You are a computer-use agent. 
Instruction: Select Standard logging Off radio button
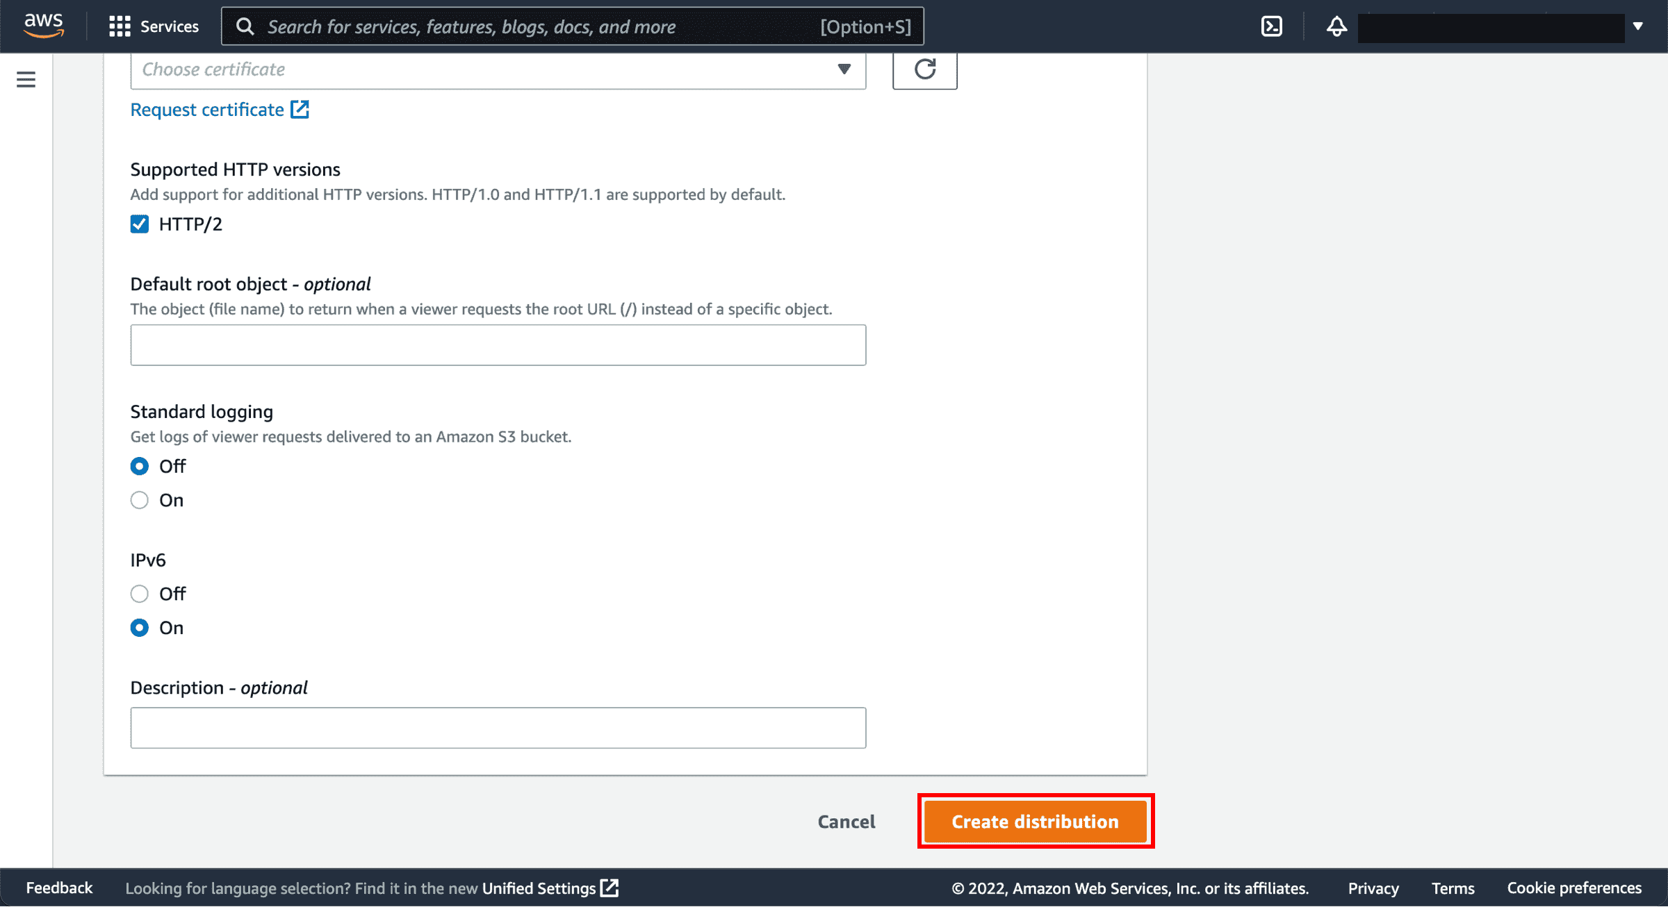coord(140,466)
